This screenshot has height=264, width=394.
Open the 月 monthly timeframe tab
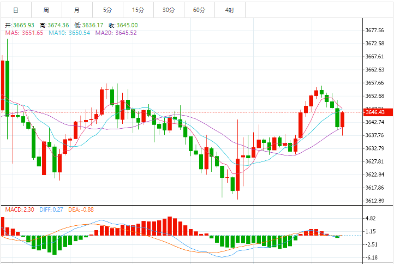(77, 10)
